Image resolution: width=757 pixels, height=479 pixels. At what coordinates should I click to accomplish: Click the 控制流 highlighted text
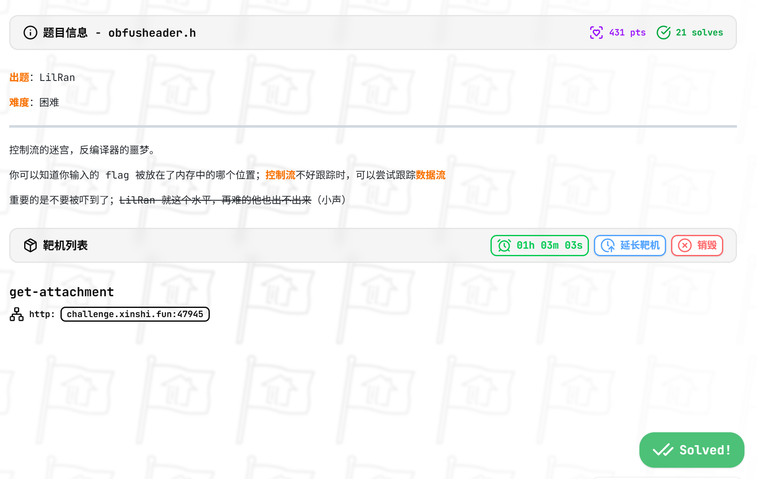pos(281,175)
